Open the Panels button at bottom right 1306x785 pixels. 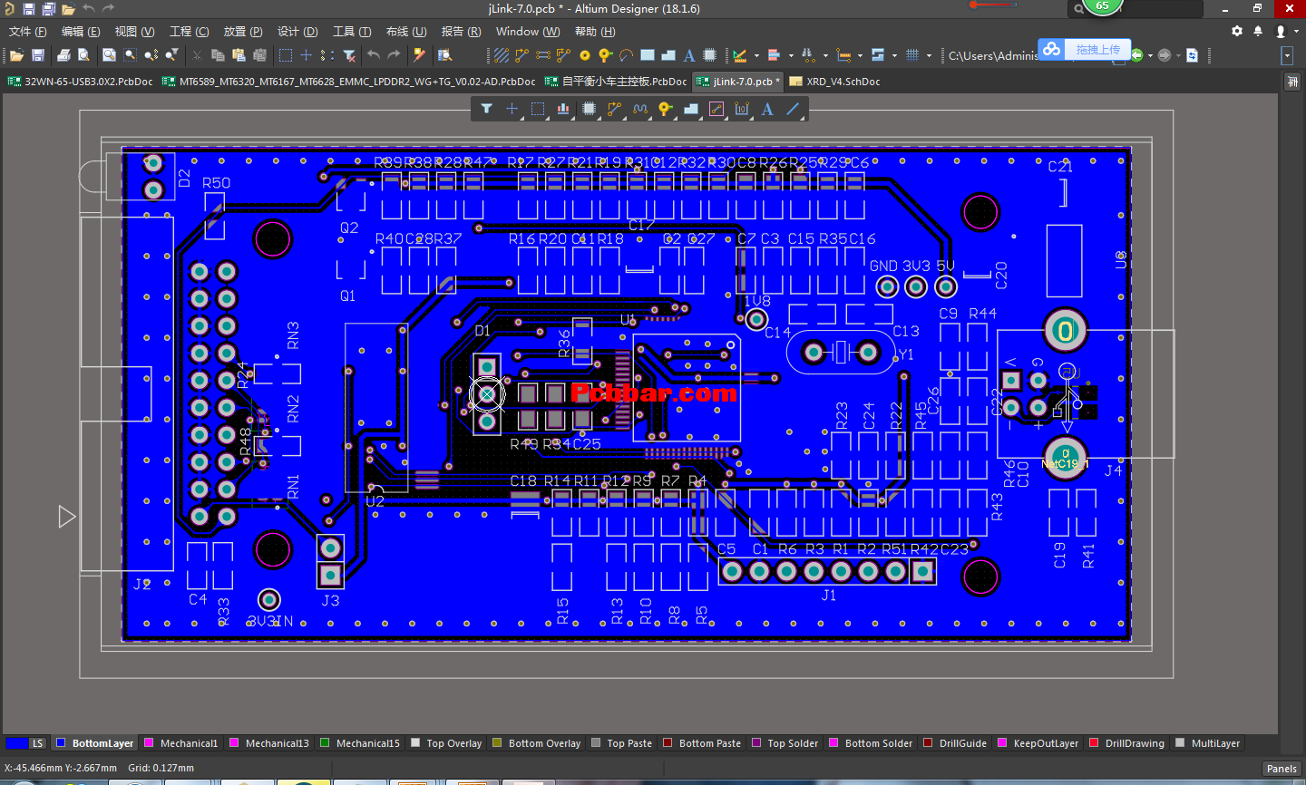[1282, 769]
